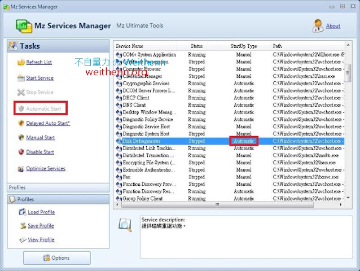Click the Load Profile link
360x271 pixels.
coord(41,212)
